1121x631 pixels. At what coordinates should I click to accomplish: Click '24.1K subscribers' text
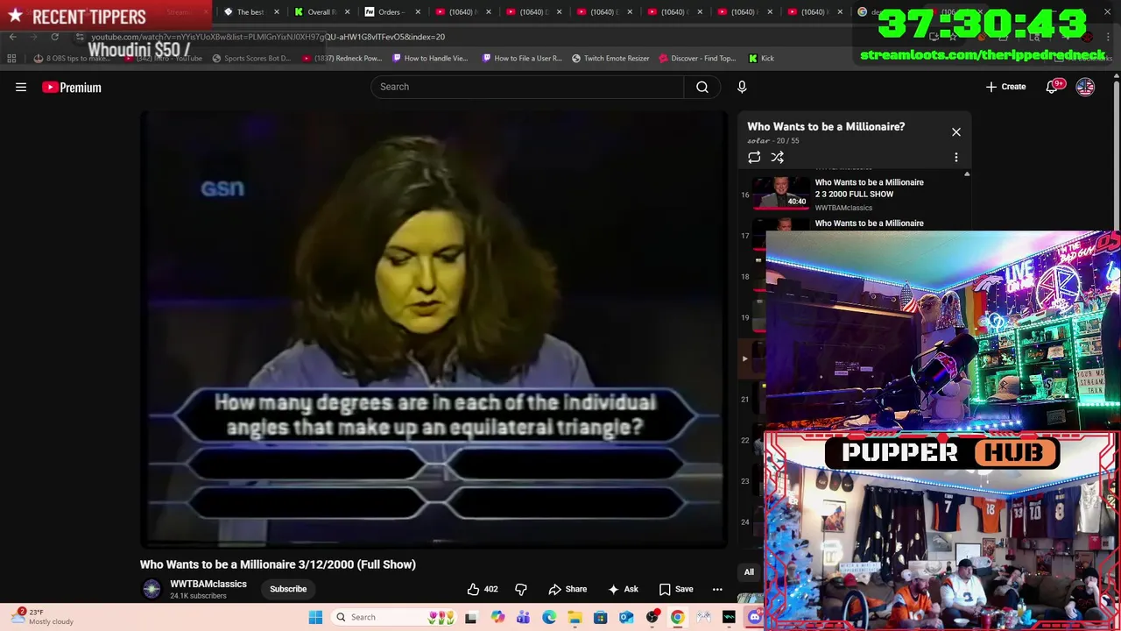click(x=198, y=596)
